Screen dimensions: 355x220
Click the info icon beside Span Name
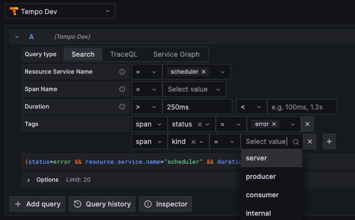coord(122,89)
